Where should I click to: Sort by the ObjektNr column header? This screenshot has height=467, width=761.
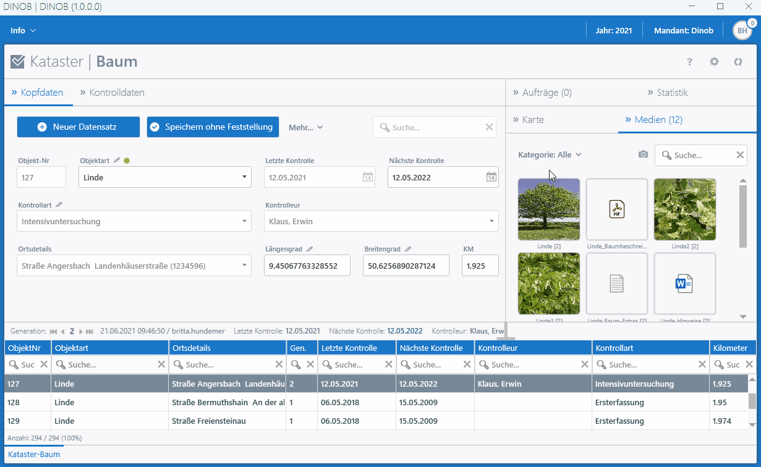(x=28, y=348)
